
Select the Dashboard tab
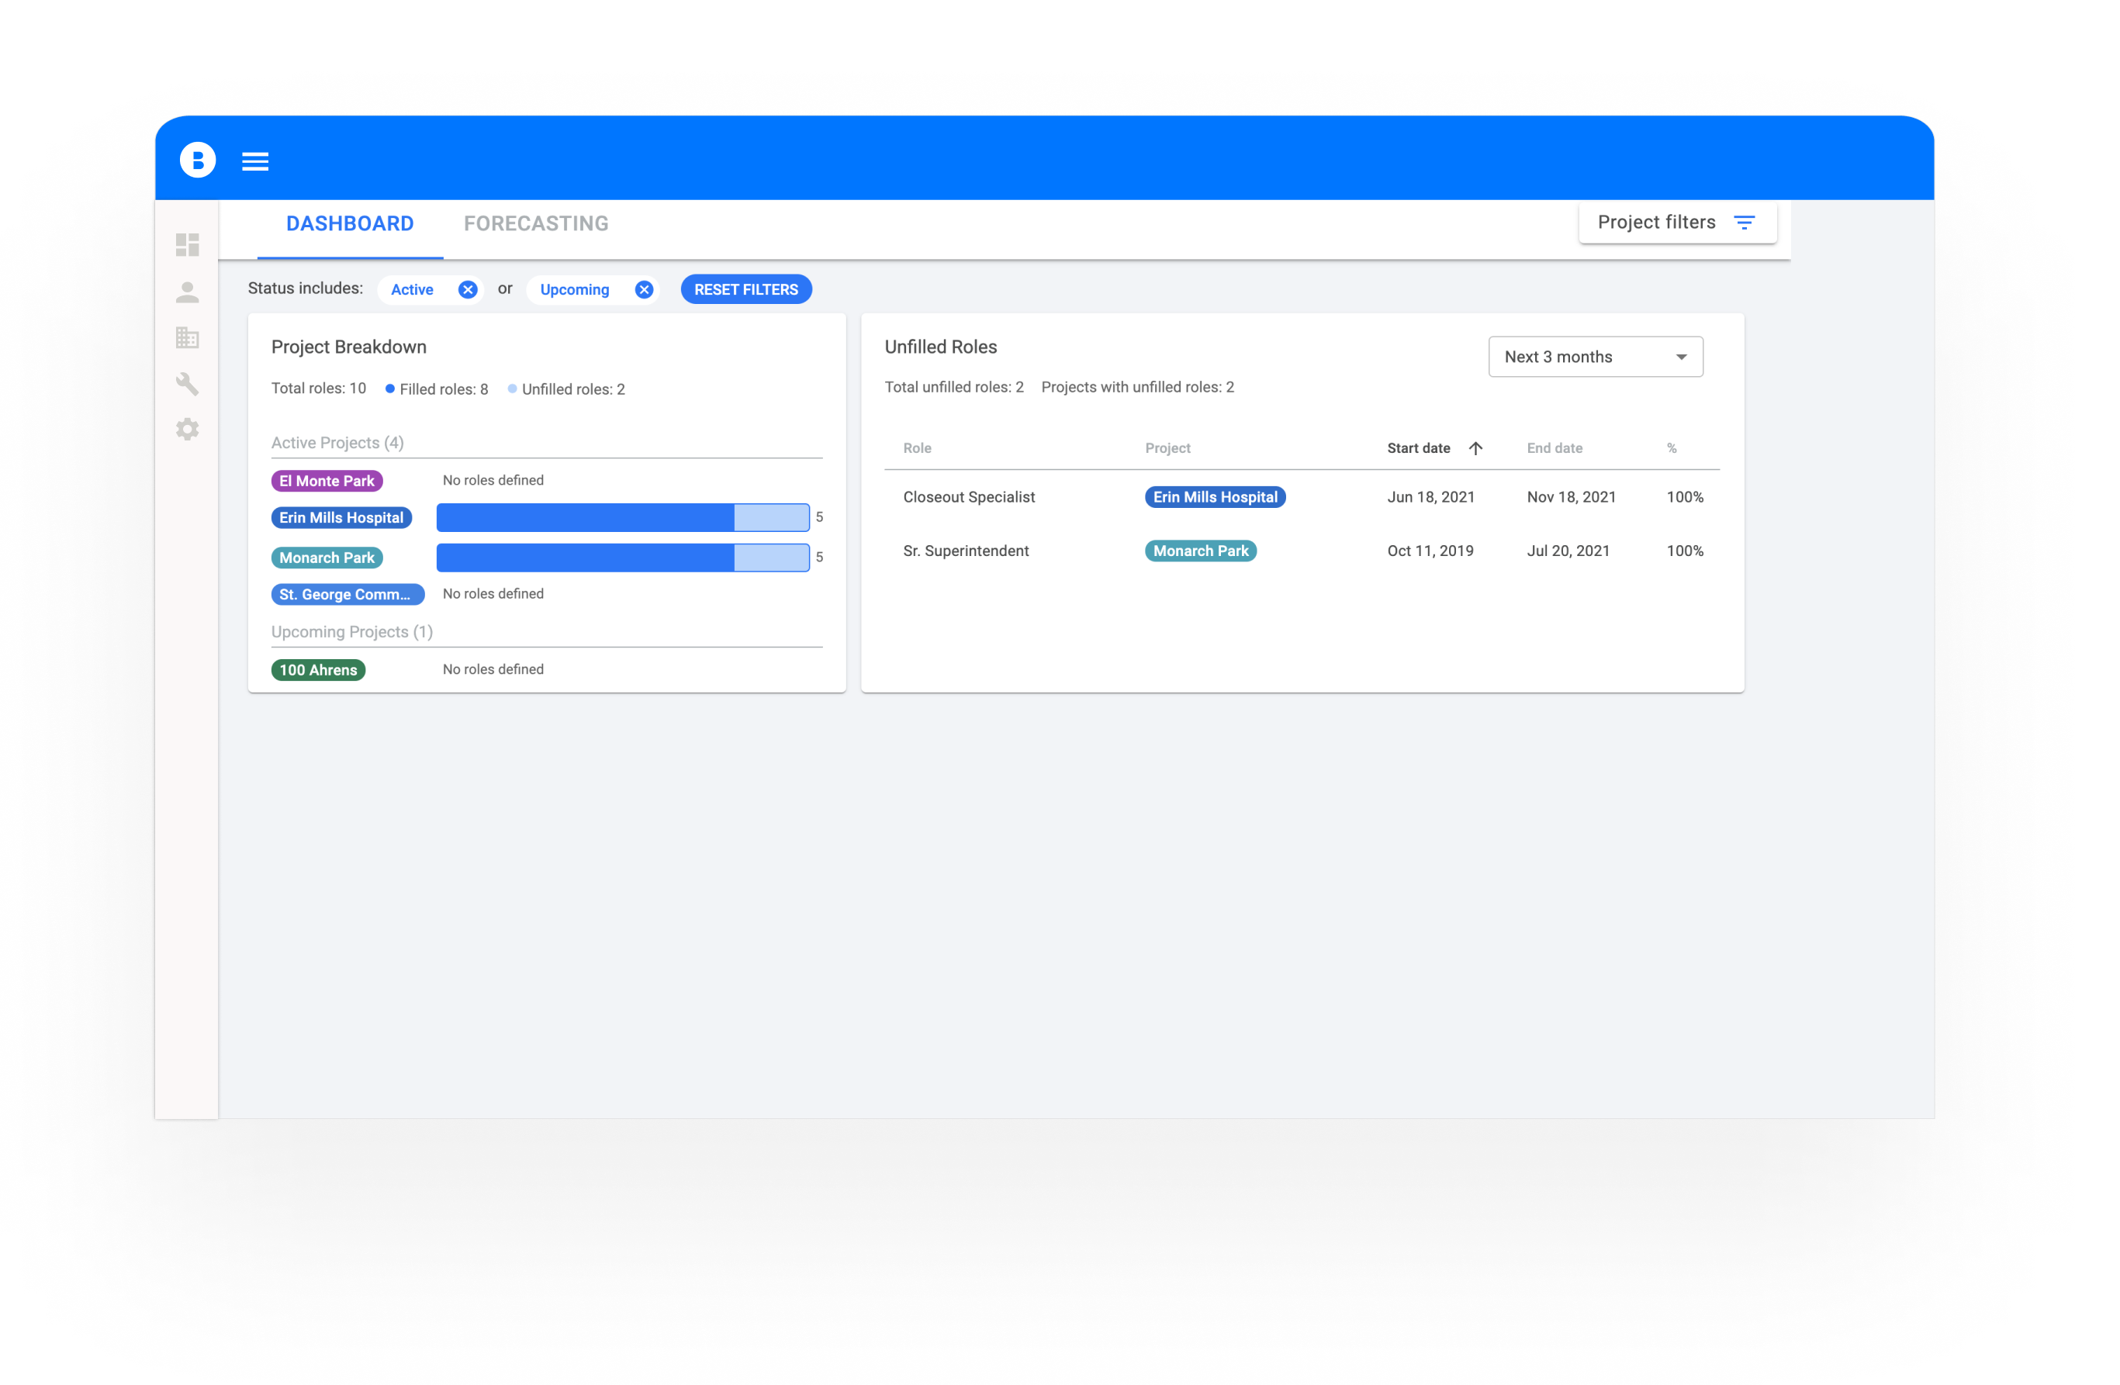pos(350,223)
